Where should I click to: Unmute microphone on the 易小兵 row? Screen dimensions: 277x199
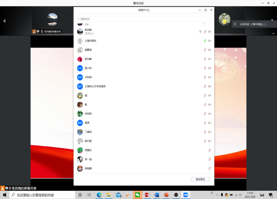point(205,68)
